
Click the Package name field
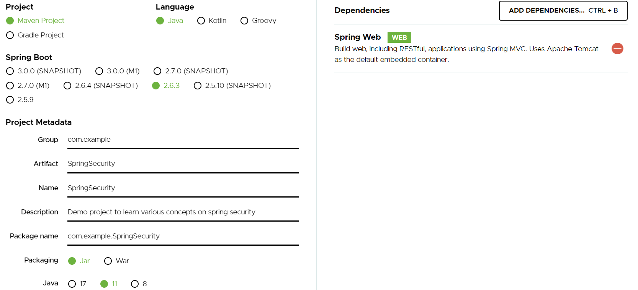[183, 236]
